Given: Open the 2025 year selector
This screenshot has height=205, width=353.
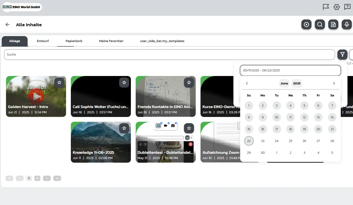Looking at the screenshot, I should point(297,83).
